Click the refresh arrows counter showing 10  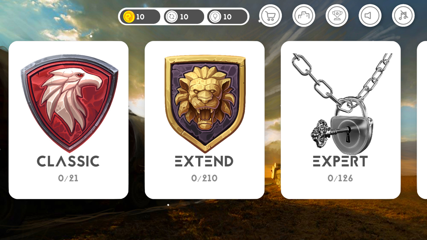tap(184, 17)
